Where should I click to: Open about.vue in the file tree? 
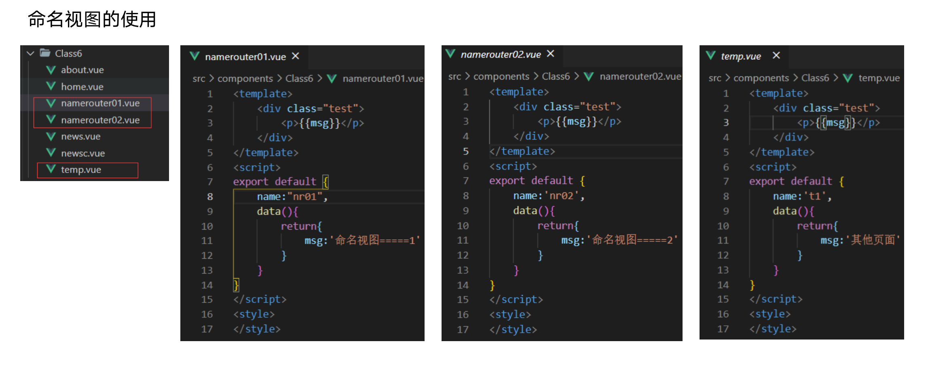point(82,70)
